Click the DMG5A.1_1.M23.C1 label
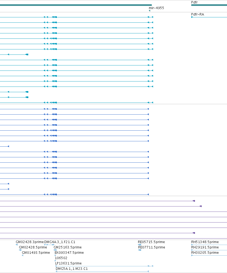Viewport: 227px width, 273px height. tap(71, 269)
